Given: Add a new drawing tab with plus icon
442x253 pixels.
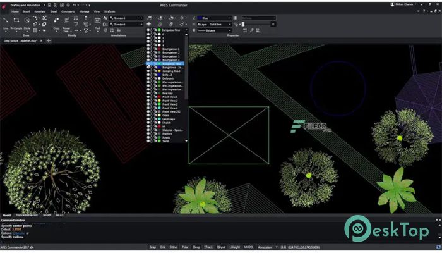Looking at the screenshot, I should [49, 40].
